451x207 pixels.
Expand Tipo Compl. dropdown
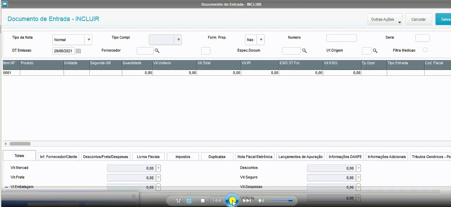point(178,40)
